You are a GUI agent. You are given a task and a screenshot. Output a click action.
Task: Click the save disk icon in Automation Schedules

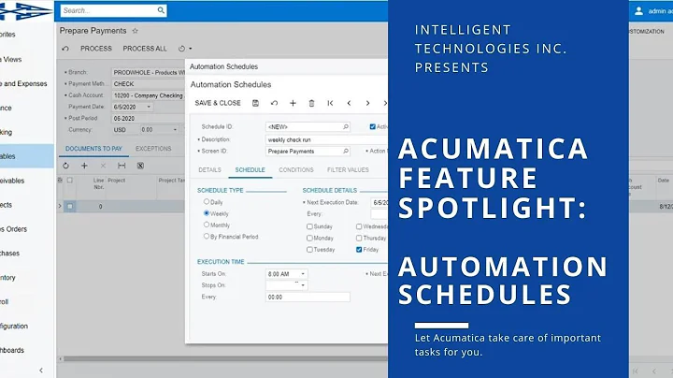point(255,103)
